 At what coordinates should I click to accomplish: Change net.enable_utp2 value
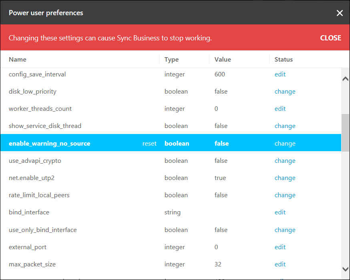pos(285,178)
